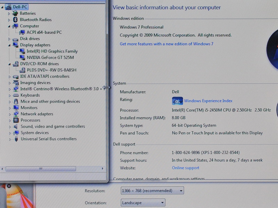
Task: Expand the Imaging devices node
Action: coord(10,83)
